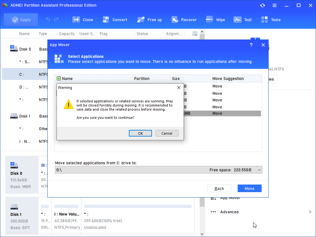316x237 pixels.
Task: Go Back in App Mover wizard
Action: click(219, 188)
